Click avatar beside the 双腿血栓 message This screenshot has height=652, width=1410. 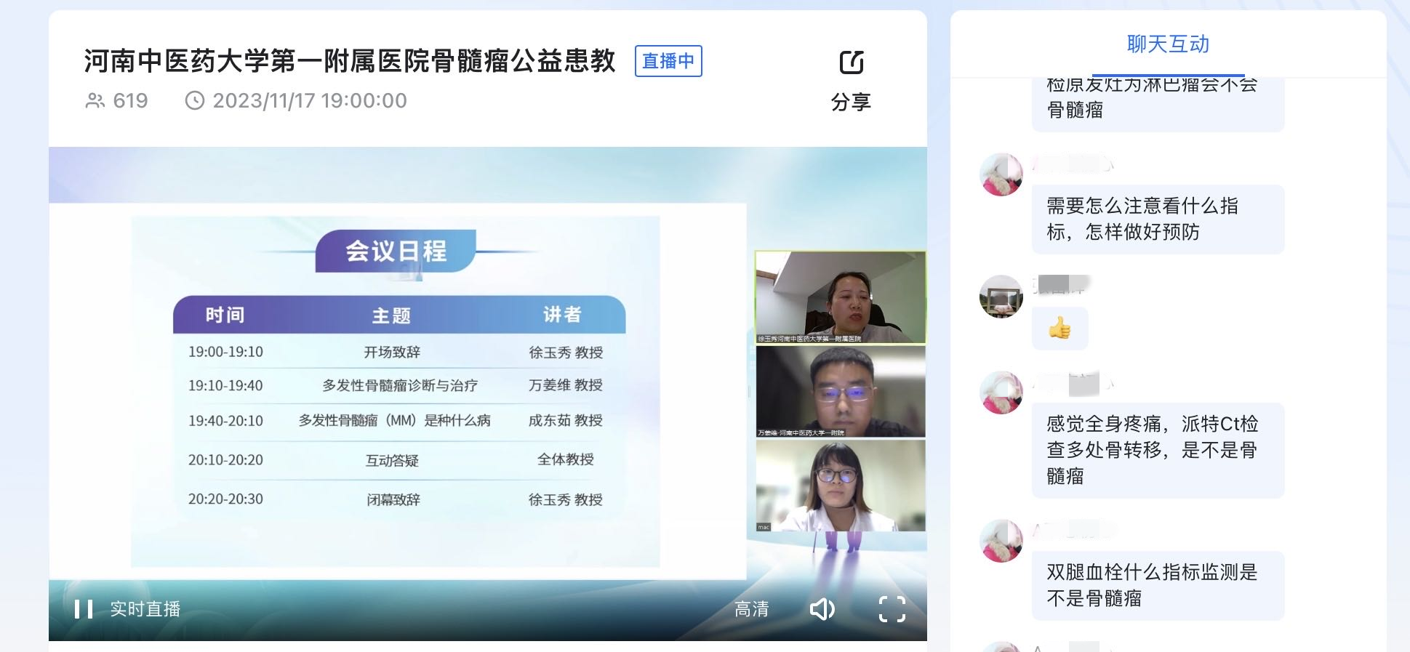point(1001,541)
